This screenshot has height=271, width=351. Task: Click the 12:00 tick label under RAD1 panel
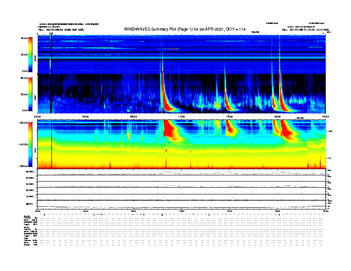click(x=182, y=116)
